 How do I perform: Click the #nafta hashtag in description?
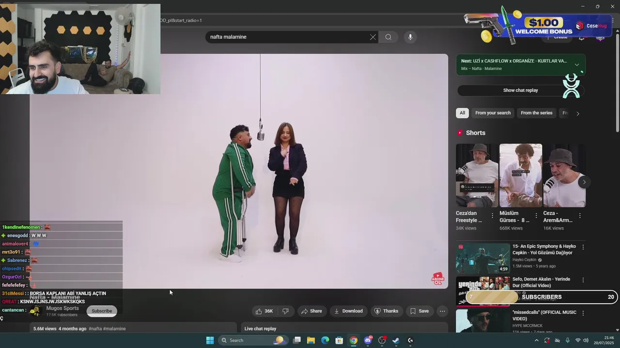pyautogui.click(x=95, y=329)
